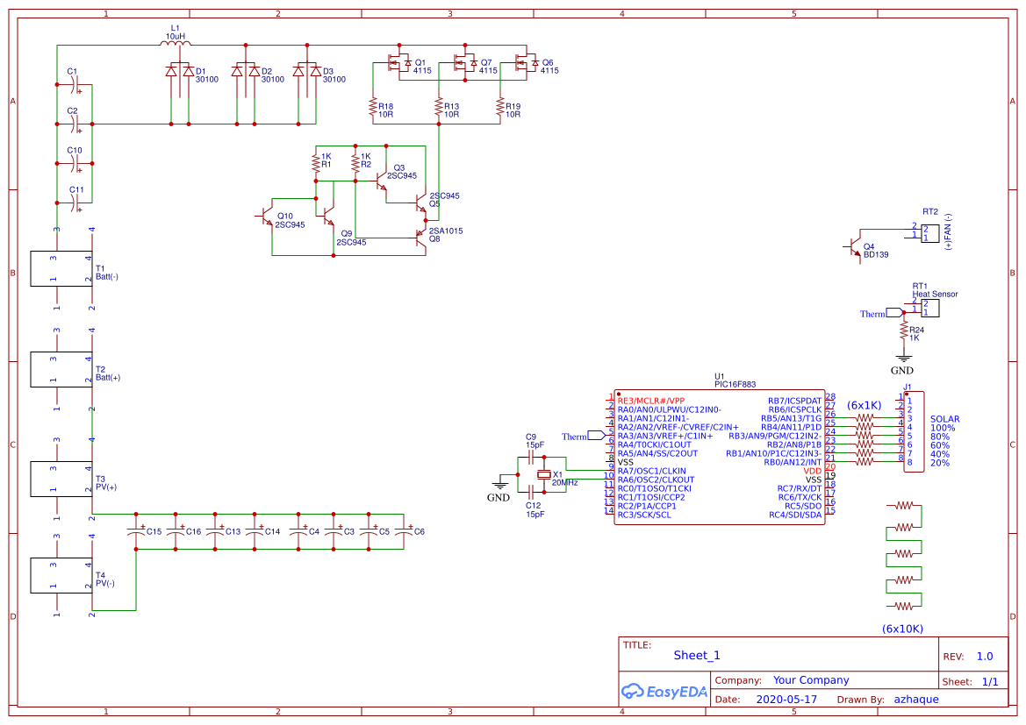Select the T4 PV(-) terminal block
The image size is (1026, 725).
(61, 575)
